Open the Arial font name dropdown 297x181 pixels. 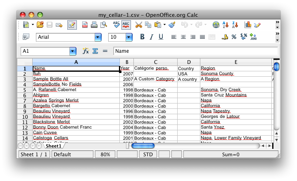click(98, 37)
